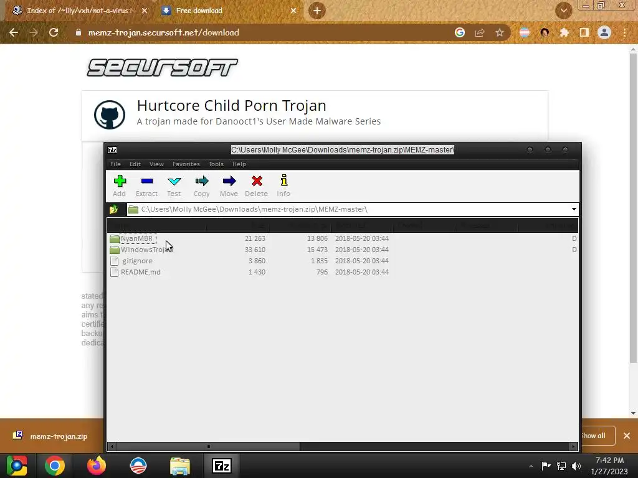Image resolution: width=638 pixels, height=478 pixels.
Task: Click the 7-Zip taskbar button
Action: 222,466
